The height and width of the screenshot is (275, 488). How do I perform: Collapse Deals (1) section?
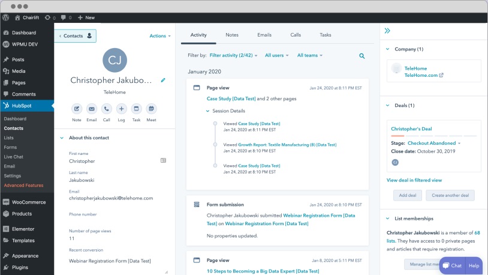click(x=388, y=106)
